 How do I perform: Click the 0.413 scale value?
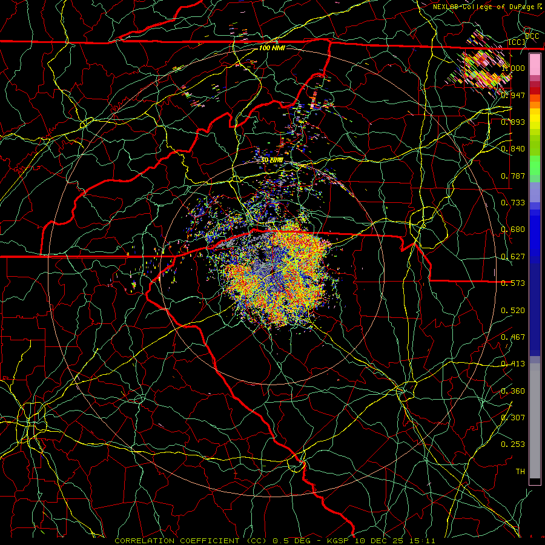click(513, 363)
